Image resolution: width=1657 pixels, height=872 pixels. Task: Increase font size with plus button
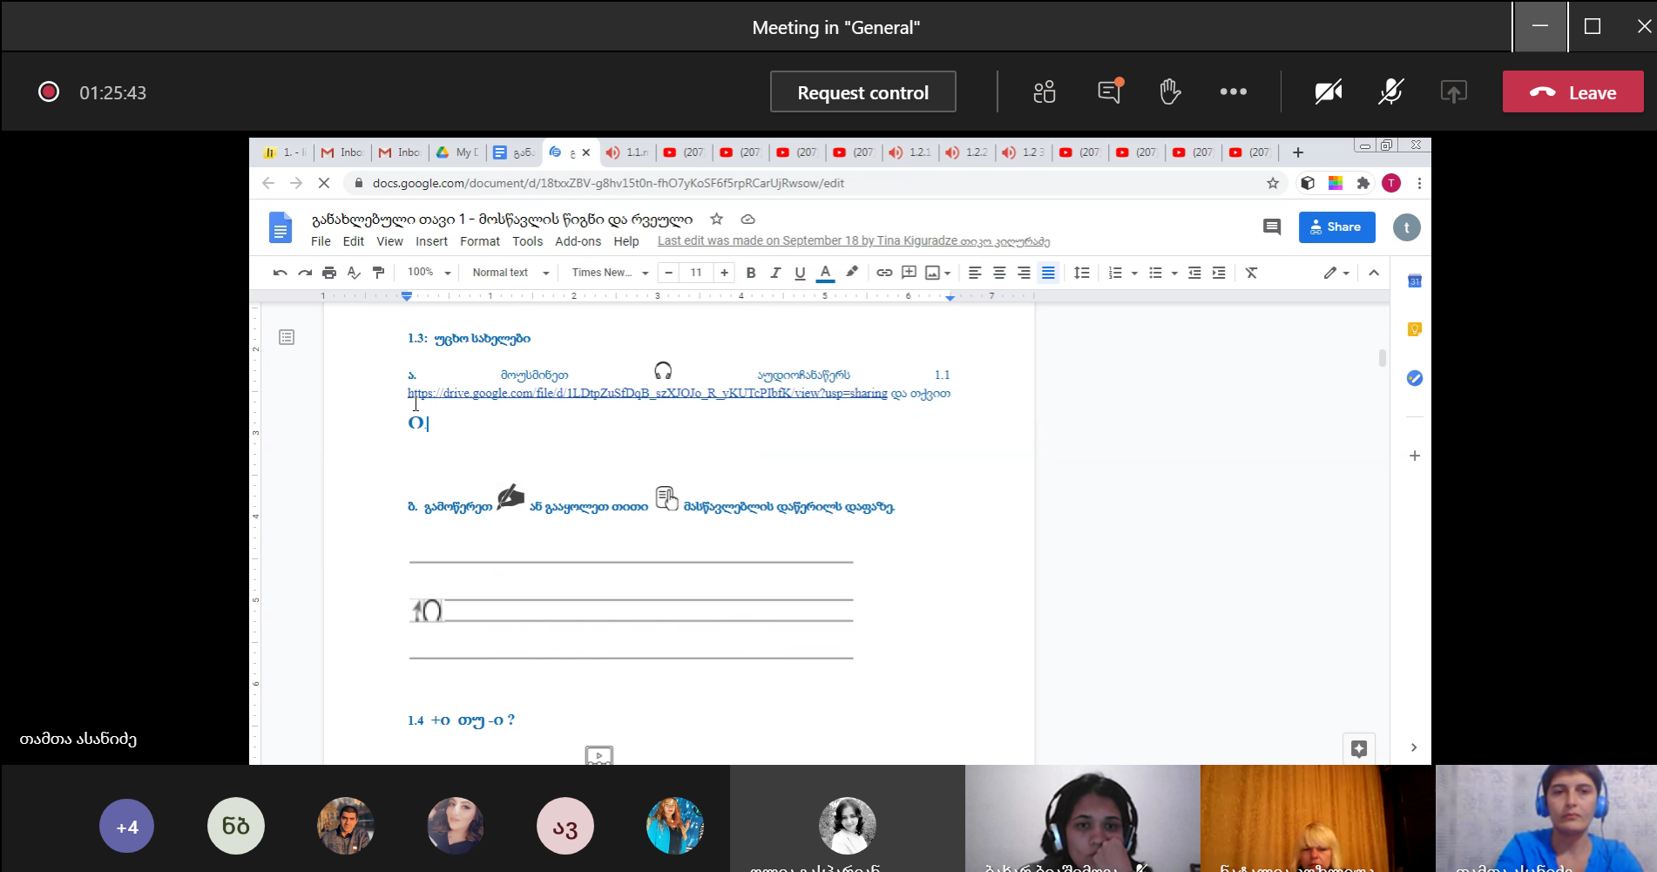coord(724,273)
